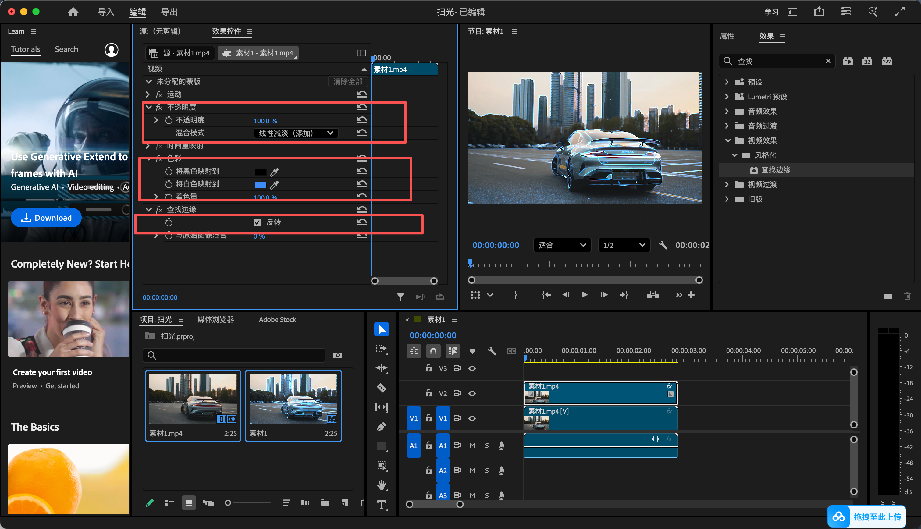The height and width of the screenshot is (529, 921).
Task: Select the Type tool in the toolbar
Action: [x=381, y=505]
